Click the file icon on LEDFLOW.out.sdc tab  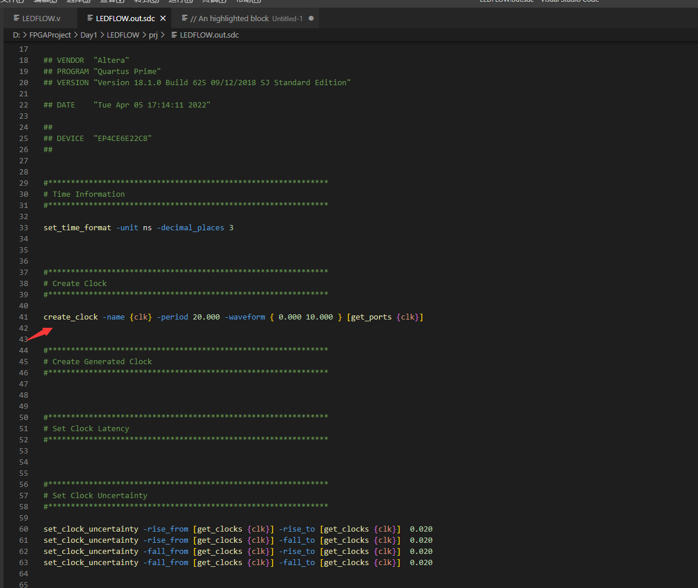pos(90,19)
